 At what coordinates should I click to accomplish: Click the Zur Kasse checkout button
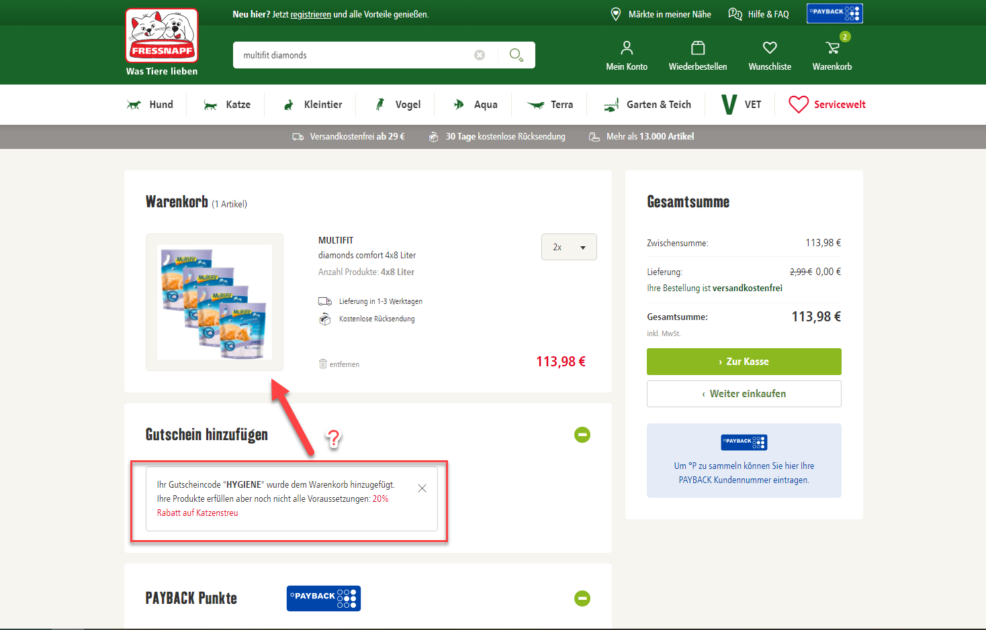(744, 362)
